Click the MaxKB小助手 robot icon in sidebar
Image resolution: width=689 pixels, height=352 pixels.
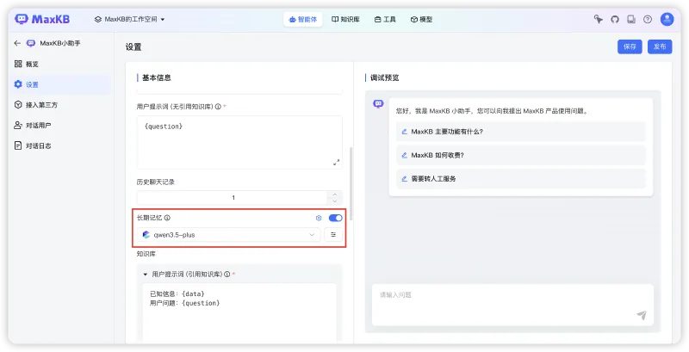point(31,43)
